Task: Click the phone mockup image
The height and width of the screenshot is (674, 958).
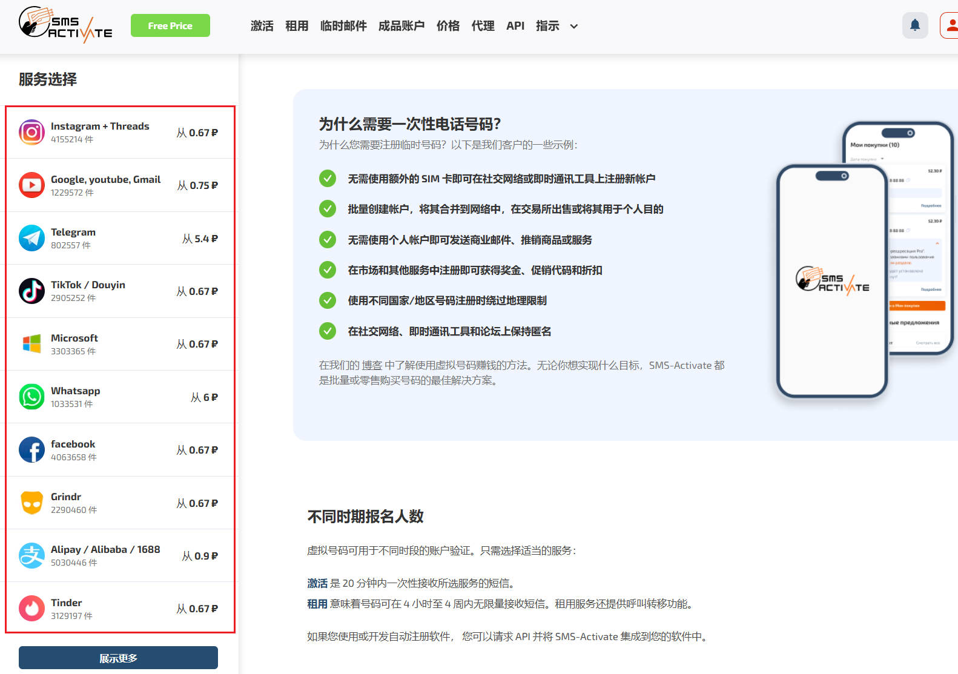Action: point(864,260)
